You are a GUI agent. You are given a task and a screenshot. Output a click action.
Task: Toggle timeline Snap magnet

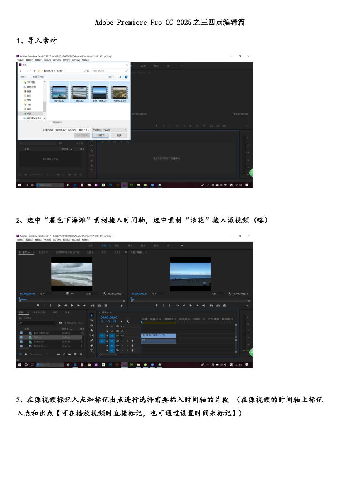[108, 322]
